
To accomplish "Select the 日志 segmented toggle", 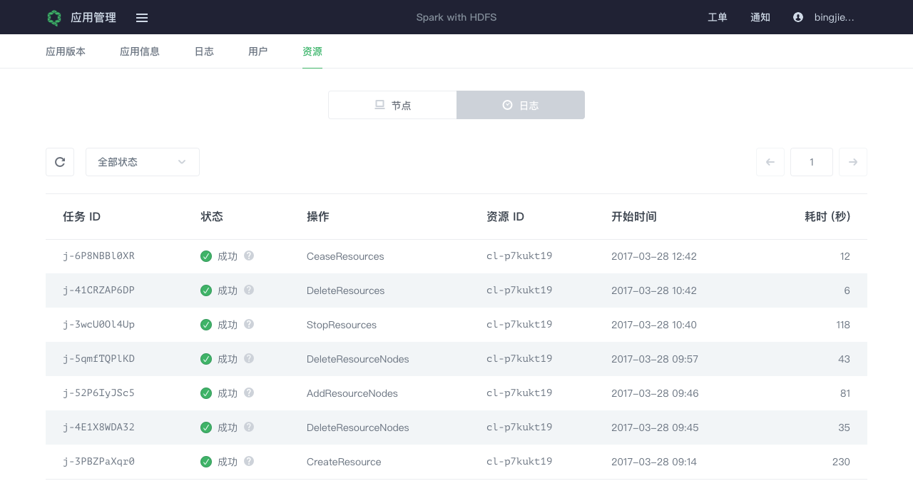I will [521, 105].
